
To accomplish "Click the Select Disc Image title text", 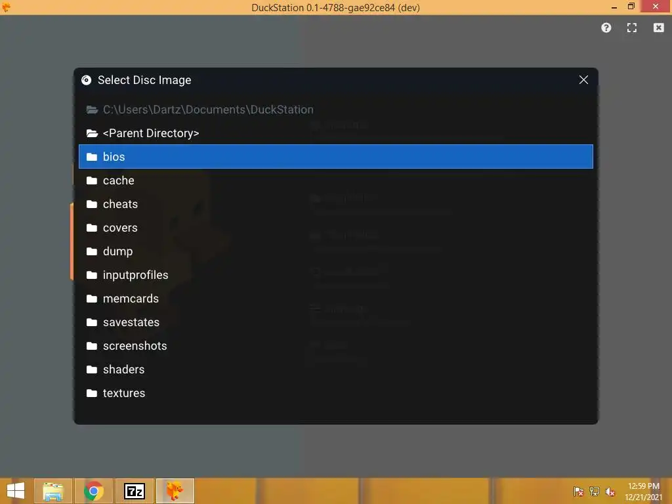I will click(144, 80).
